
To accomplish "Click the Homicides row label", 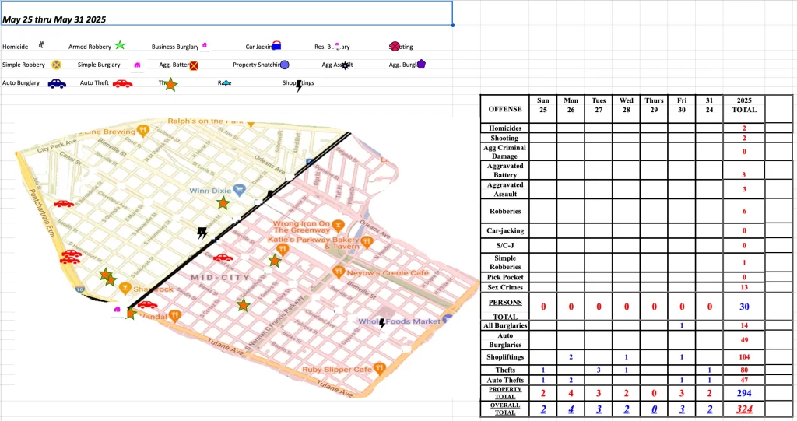I will pyautogui.click(x=505, y=128).
